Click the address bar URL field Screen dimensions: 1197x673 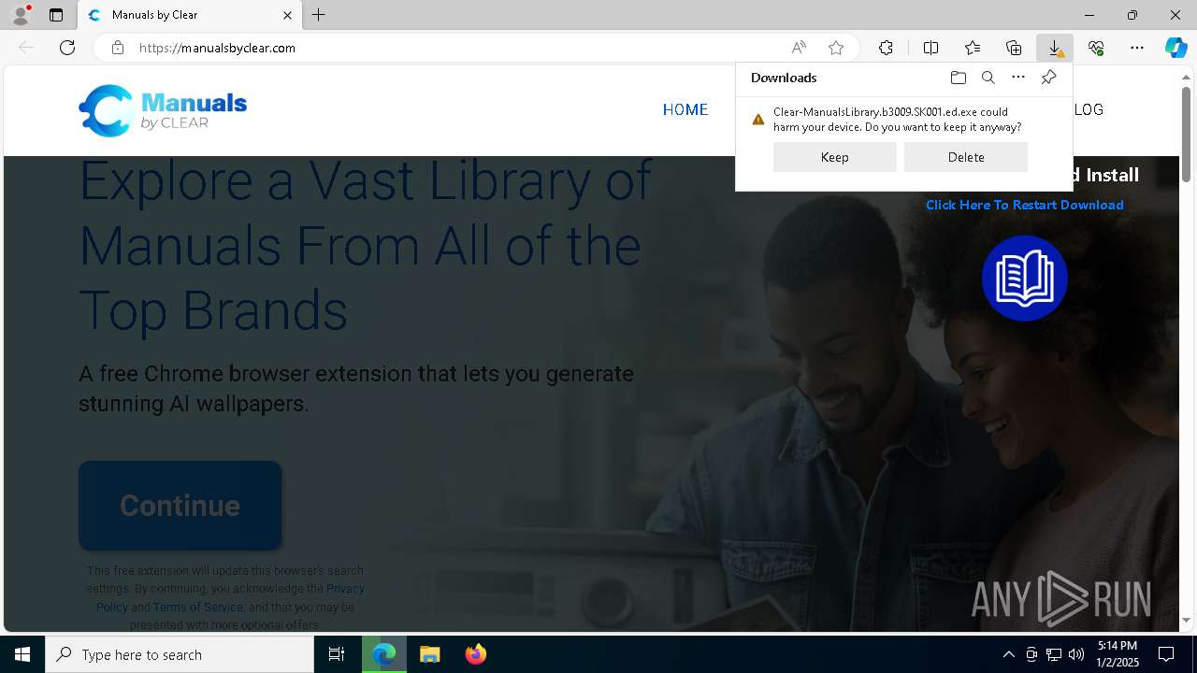pyautogui.click(x=449, y=48)
